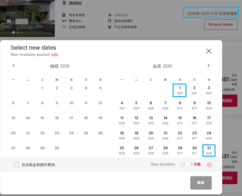This screenshot has width=242, height=196.
Task: Select May 1 priced at 847
Action: [180, 90]
